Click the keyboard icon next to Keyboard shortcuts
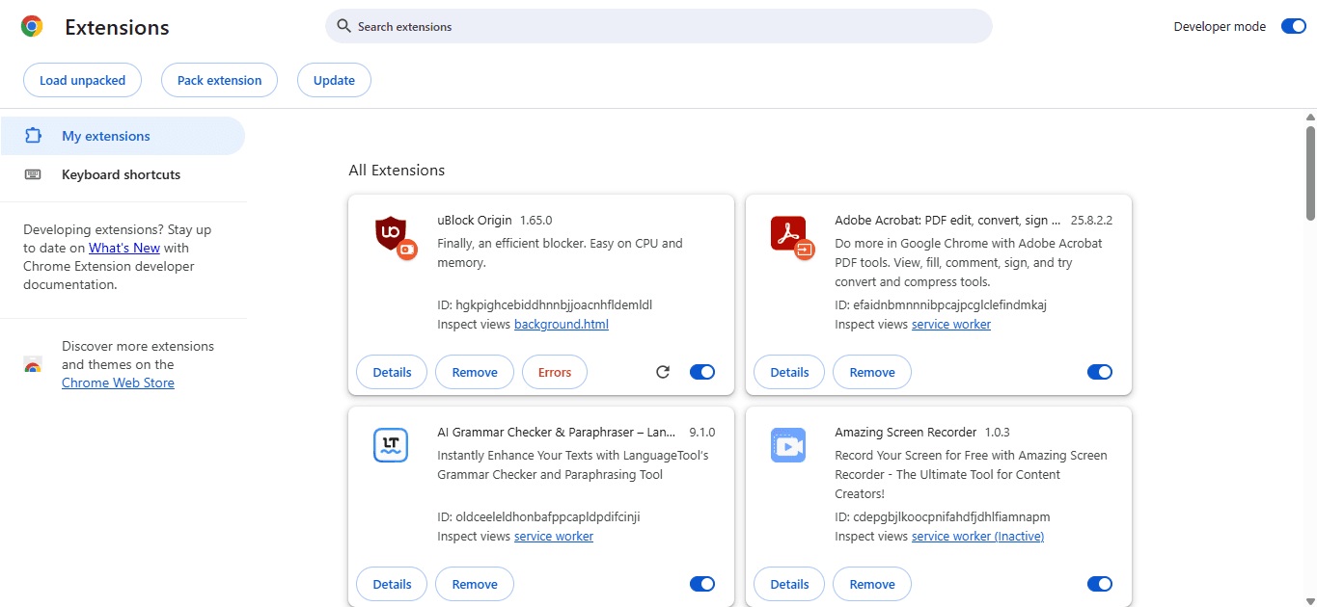Screen dimensions: 1317x607 (33, 174)
